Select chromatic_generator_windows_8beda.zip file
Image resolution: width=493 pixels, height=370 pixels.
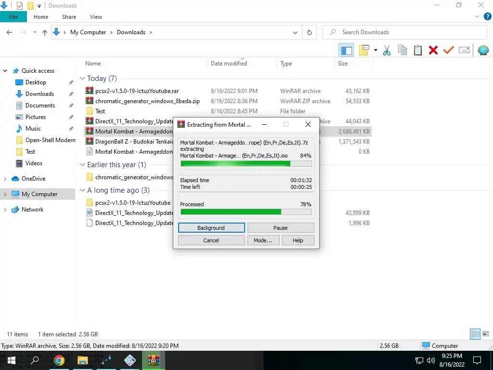click(x=147, y=101)
